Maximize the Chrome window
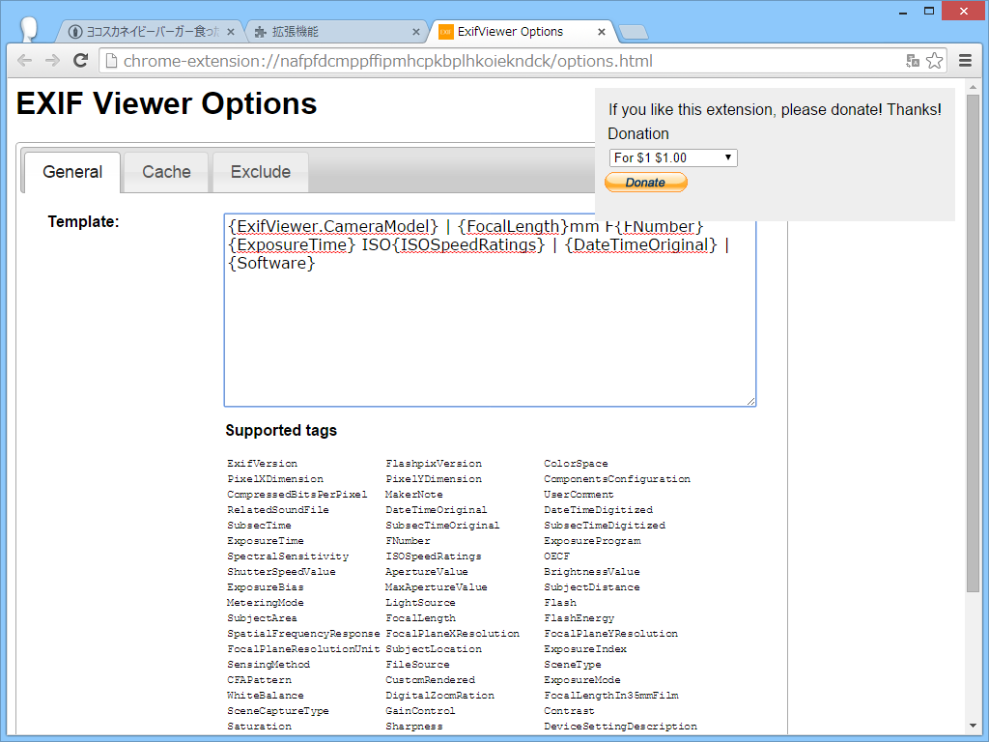The image size is (989, 742). coord(928,12)
